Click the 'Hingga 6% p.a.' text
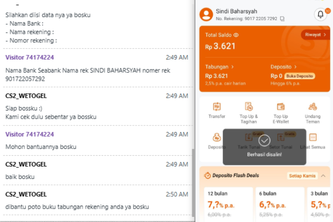The width and height of the screenshot is (333, 222). click(x=285, y=83)
